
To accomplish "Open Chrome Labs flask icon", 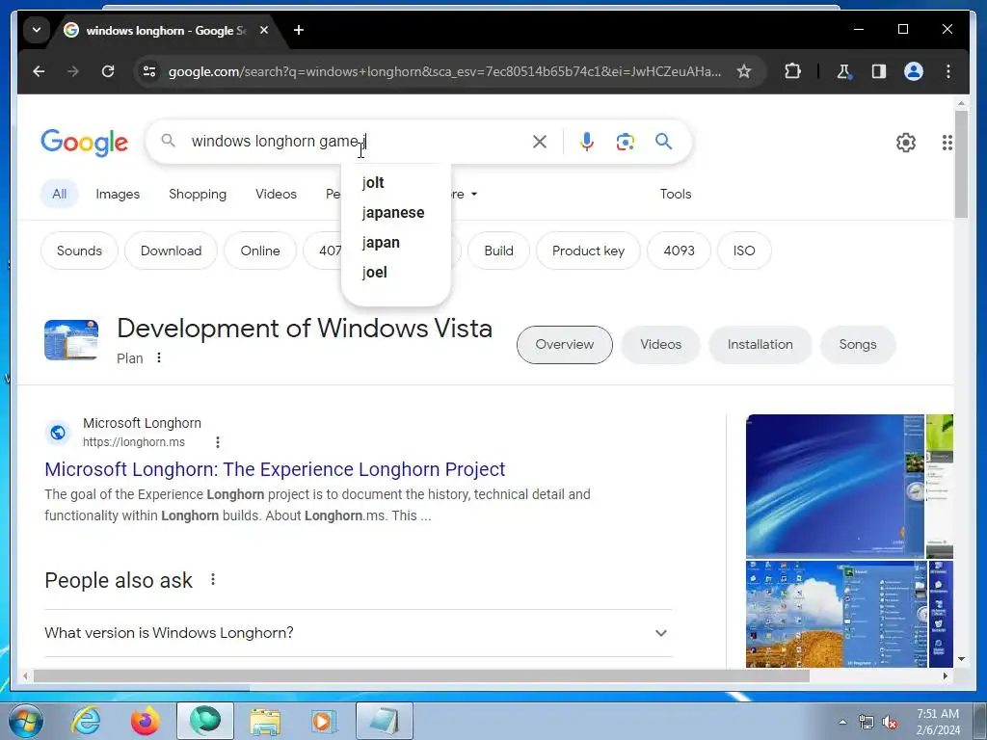I will click(843, 71).
